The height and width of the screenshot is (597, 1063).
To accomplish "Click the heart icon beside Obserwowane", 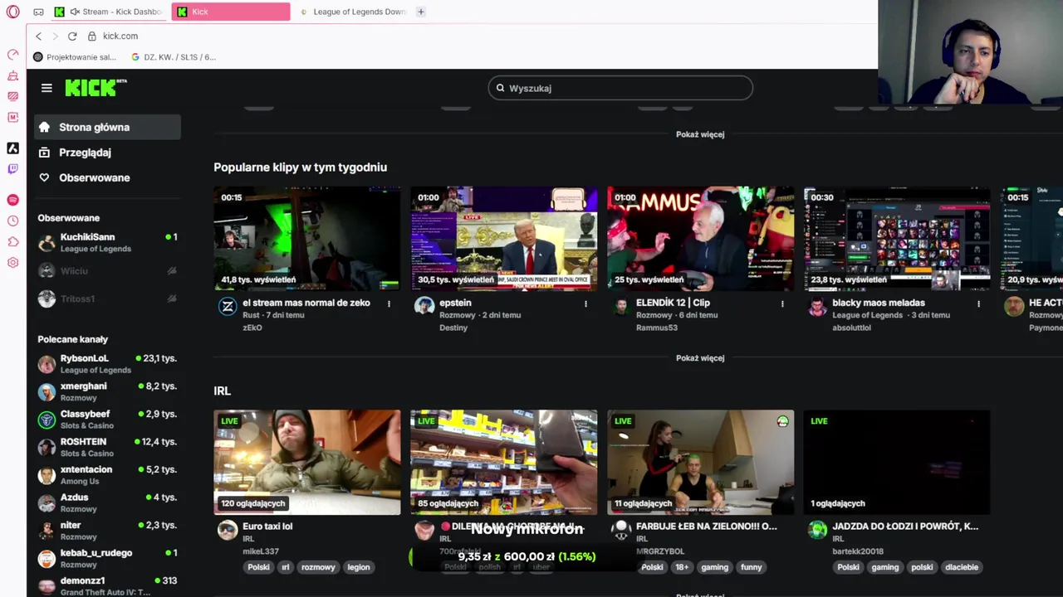I will point(45,177).
